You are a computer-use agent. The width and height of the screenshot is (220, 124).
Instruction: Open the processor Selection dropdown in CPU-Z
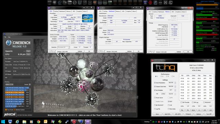(64, 47)
